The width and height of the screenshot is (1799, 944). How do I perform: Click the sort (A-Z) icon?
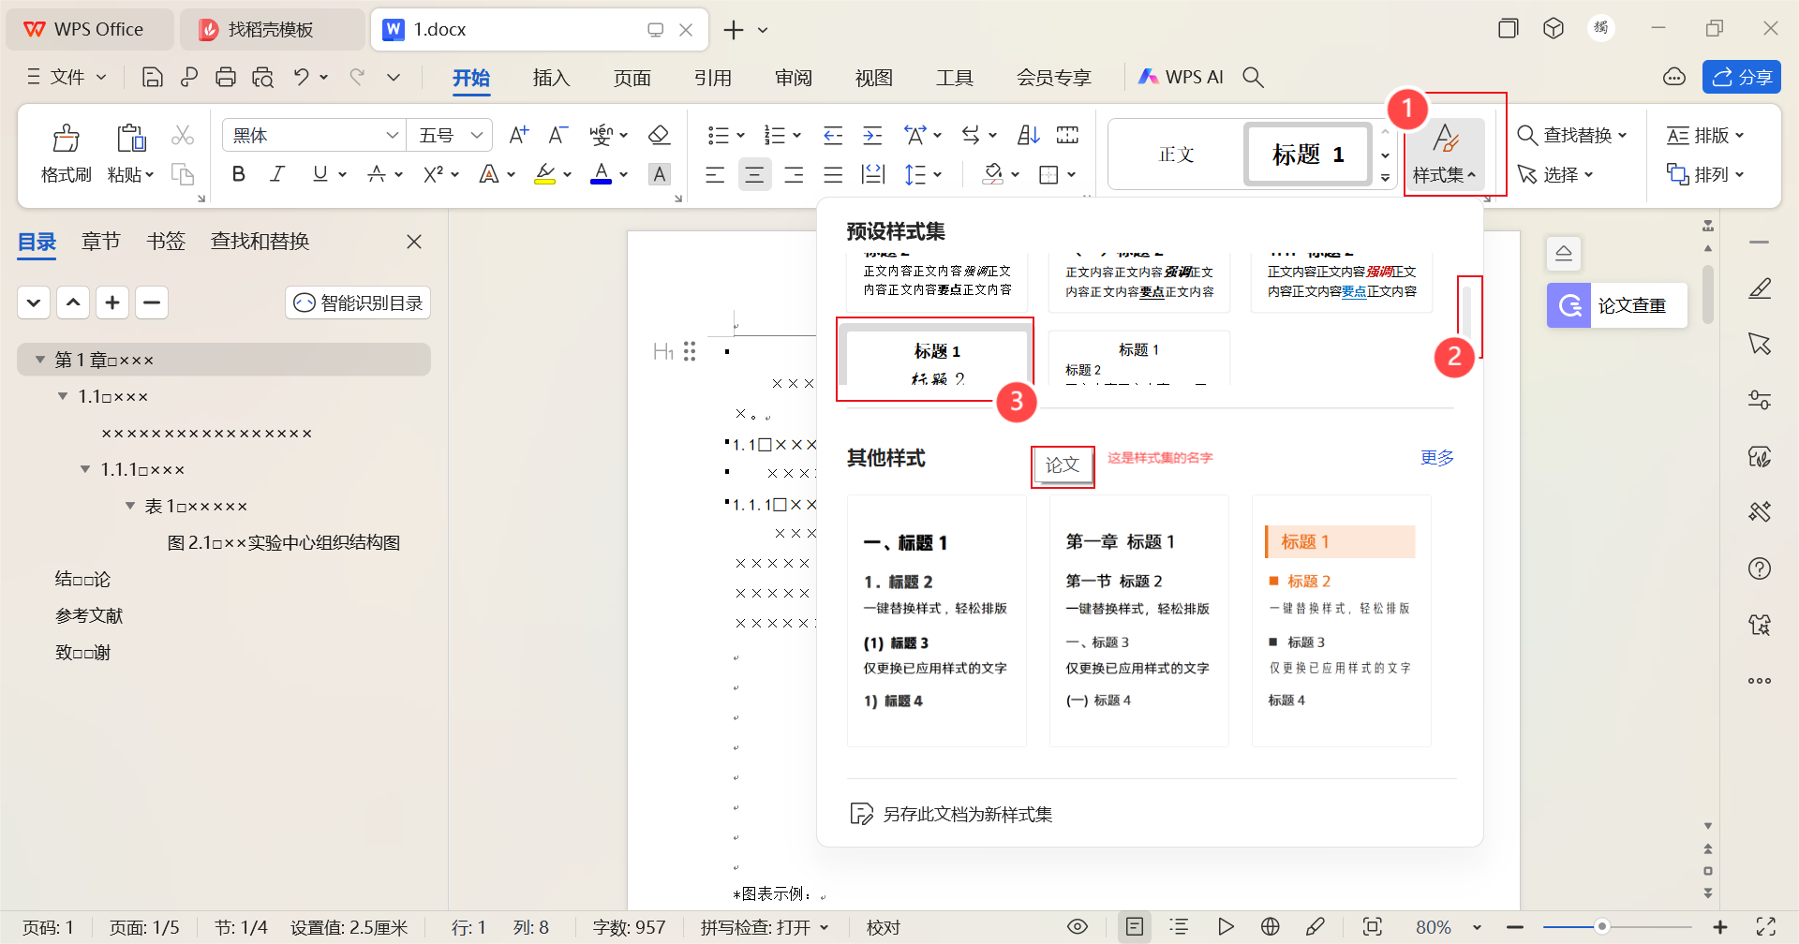click(x=1029, y=135)
